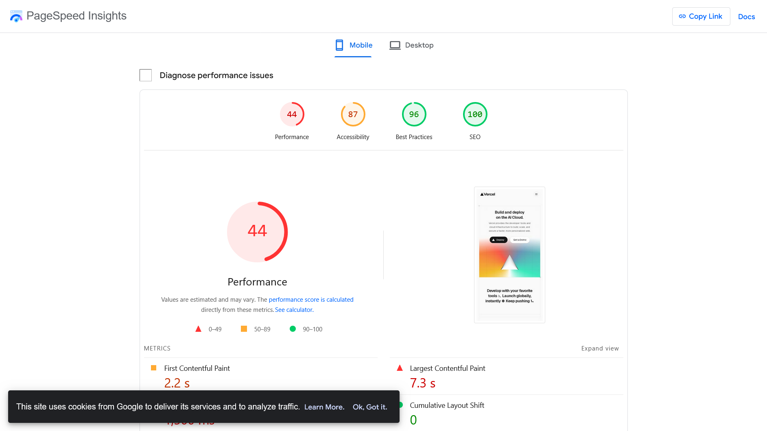The image size is (767, 431).
Task: Click the Best Practices category label
Action: (x=414, y=137)
